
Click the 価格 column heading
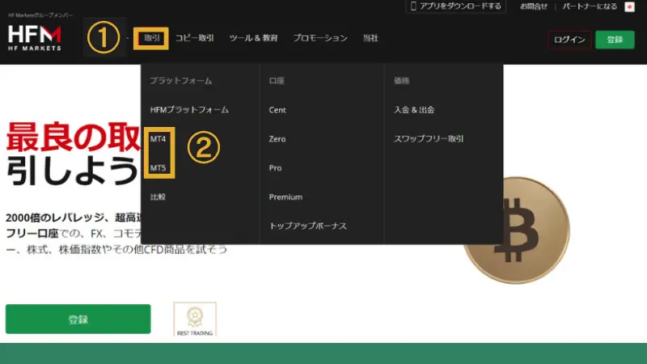[x=401, y=80]
